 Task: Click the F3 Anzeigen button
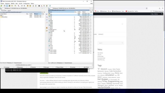7,67
